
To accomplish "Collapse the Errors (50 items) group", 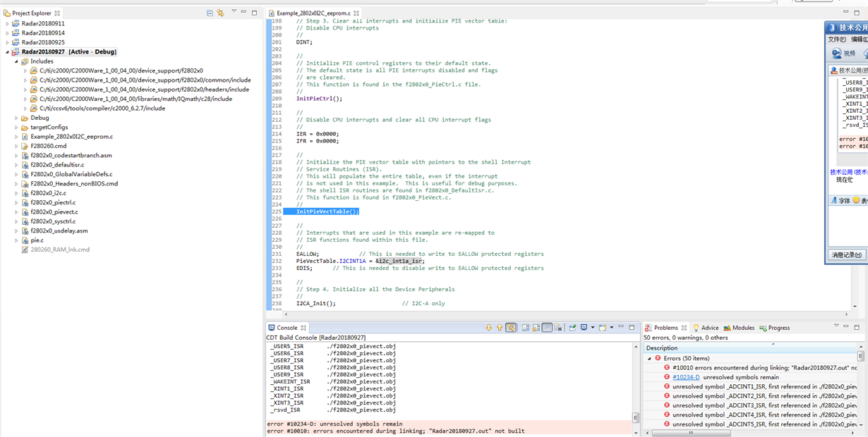I will 650,358.
